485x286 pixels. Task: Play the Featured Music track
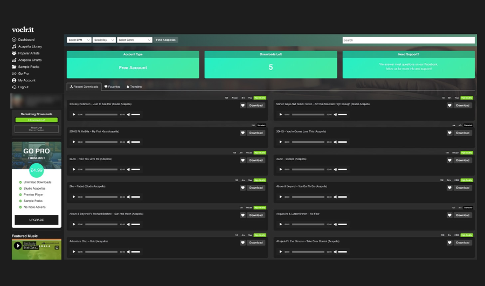click(18, 246)
